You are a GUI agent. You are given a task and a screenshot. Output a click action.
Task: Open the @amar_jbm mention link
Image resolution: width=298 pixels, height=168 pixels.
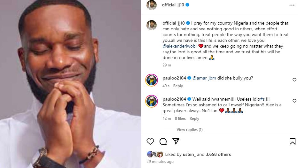tap(204, 78)
